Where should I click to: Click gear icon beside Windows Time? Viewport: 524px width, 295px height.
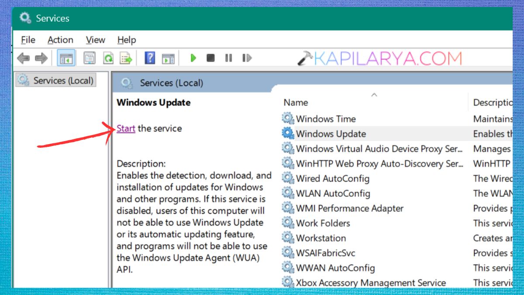click(288, 118)
